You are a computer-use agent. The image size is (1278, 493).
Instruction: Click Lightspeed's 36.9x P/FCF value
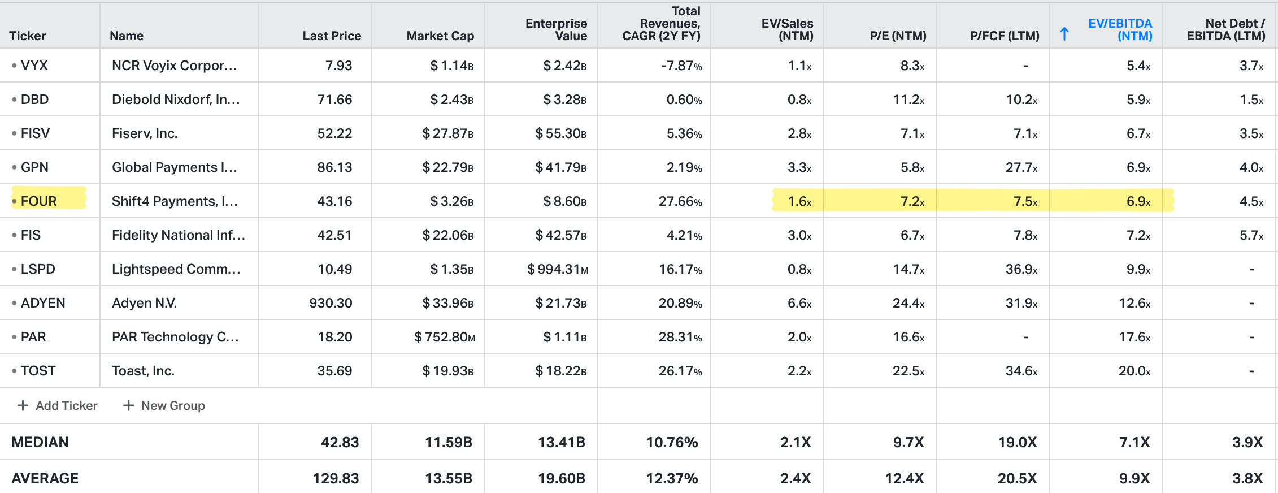(1021, 269)
